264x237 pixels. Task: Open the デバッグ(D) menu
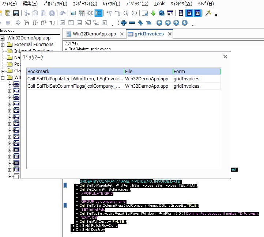(x=137, y=4)
